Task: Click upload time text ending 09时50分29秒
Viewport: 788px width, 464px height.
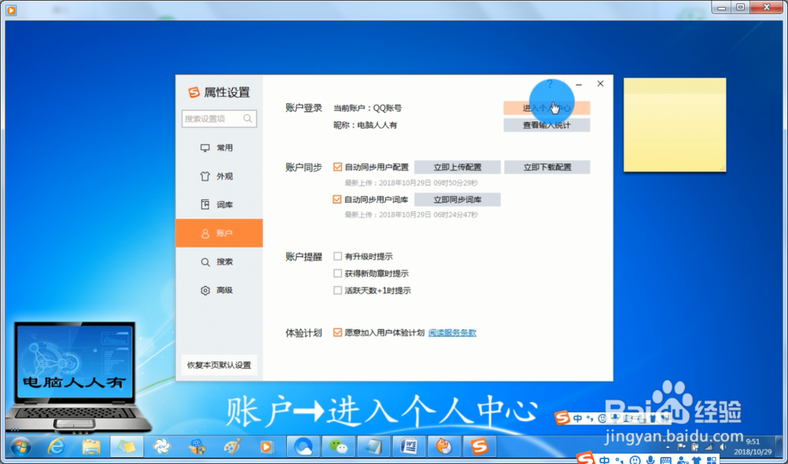Action: pyautogui.click(x=411, y=183)
